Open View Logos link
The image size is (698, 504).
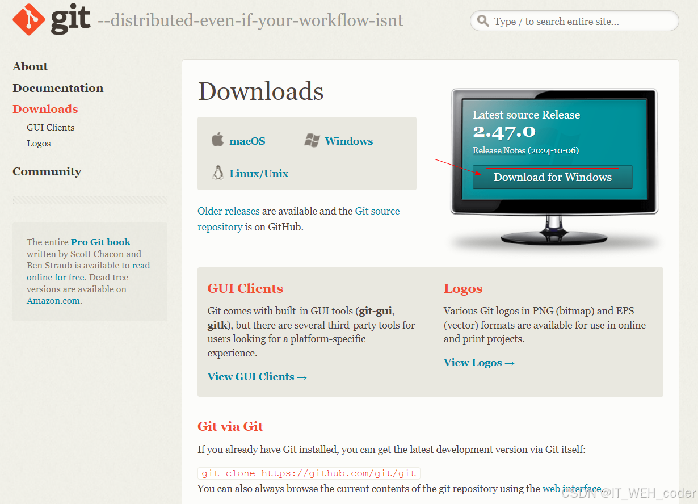click(479, 362)
